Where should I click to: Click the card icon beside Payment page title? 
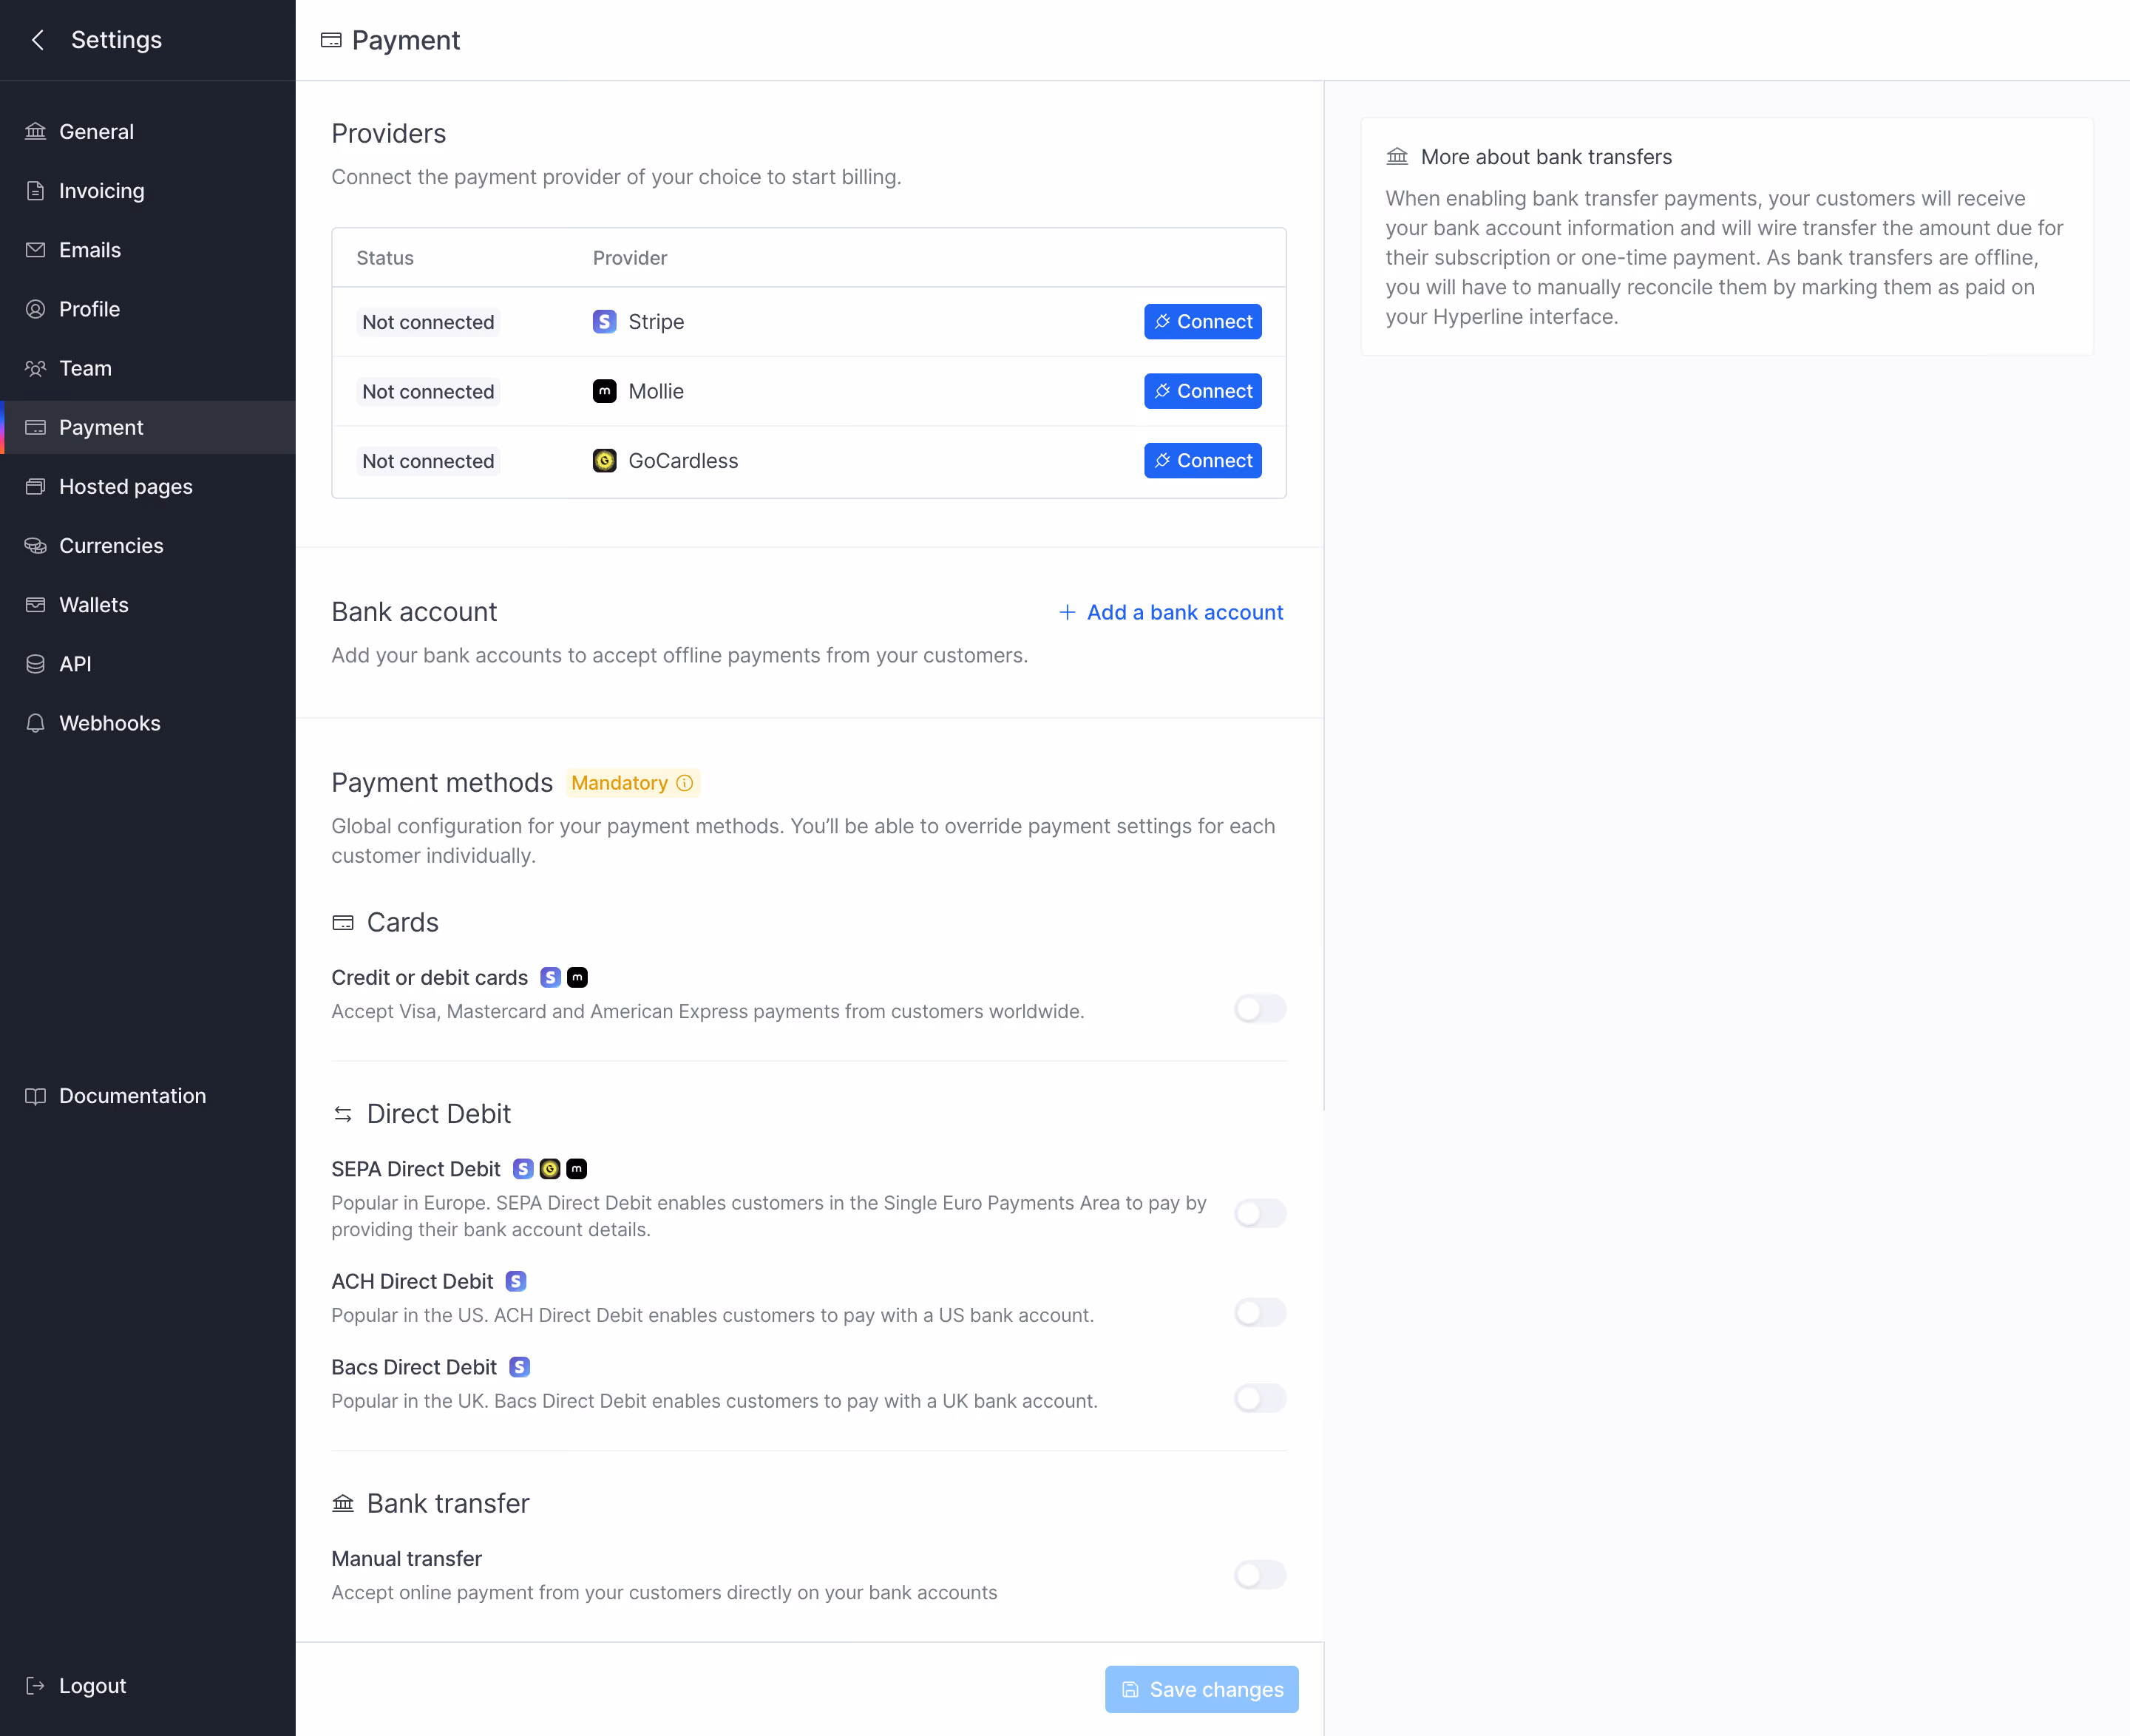(x=331, y=40)
